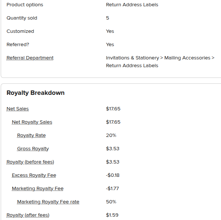Click the Royalty Breakdown heading
The height and width of the screenshot is (220, 221).
click(35, 93)
